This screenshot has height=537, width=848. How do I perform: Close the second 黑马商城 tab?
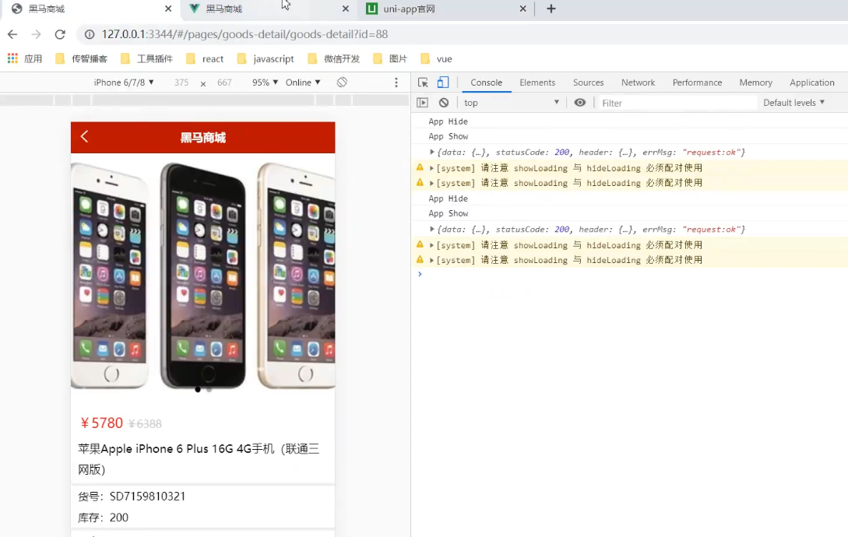pyautogui.click(x=346, y=9)
